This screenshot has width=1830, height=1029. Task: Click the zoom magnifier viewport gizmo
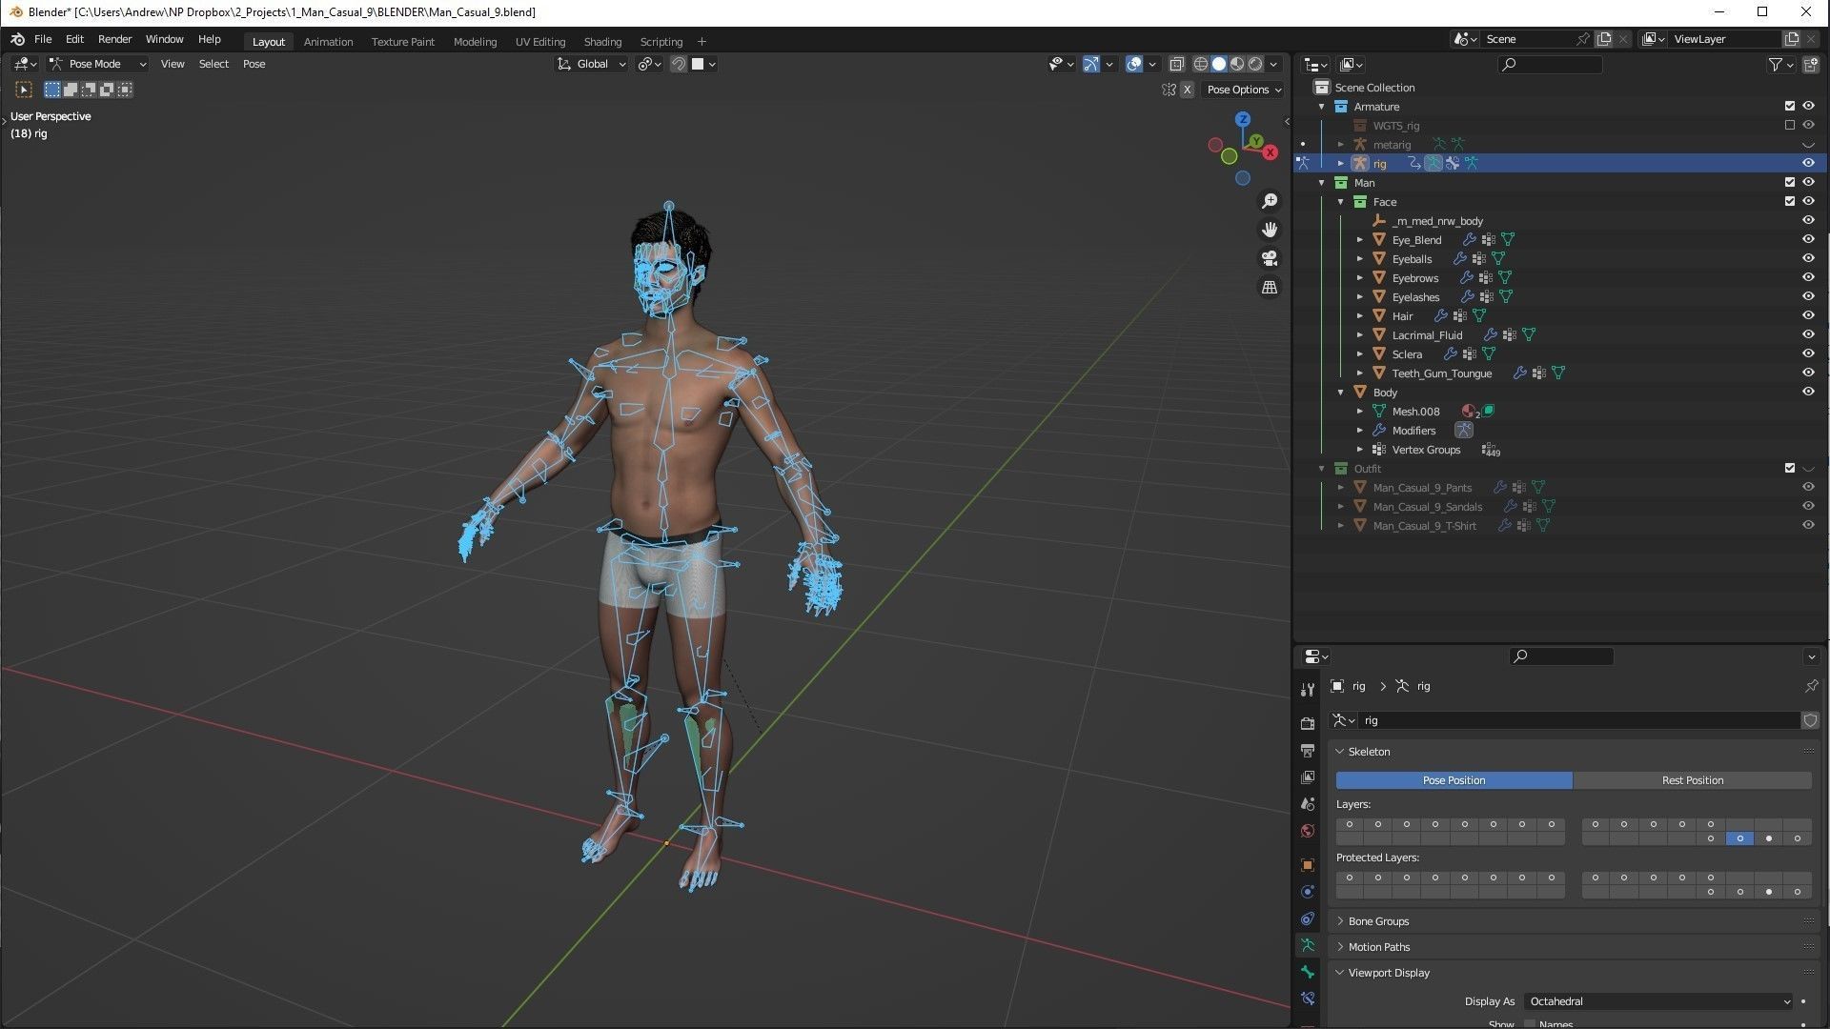[x=1270, y=201]
